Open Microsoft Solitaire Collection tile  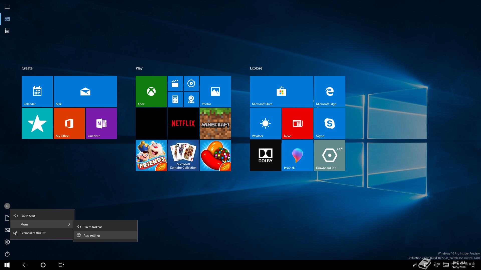(x=183, y=155)
